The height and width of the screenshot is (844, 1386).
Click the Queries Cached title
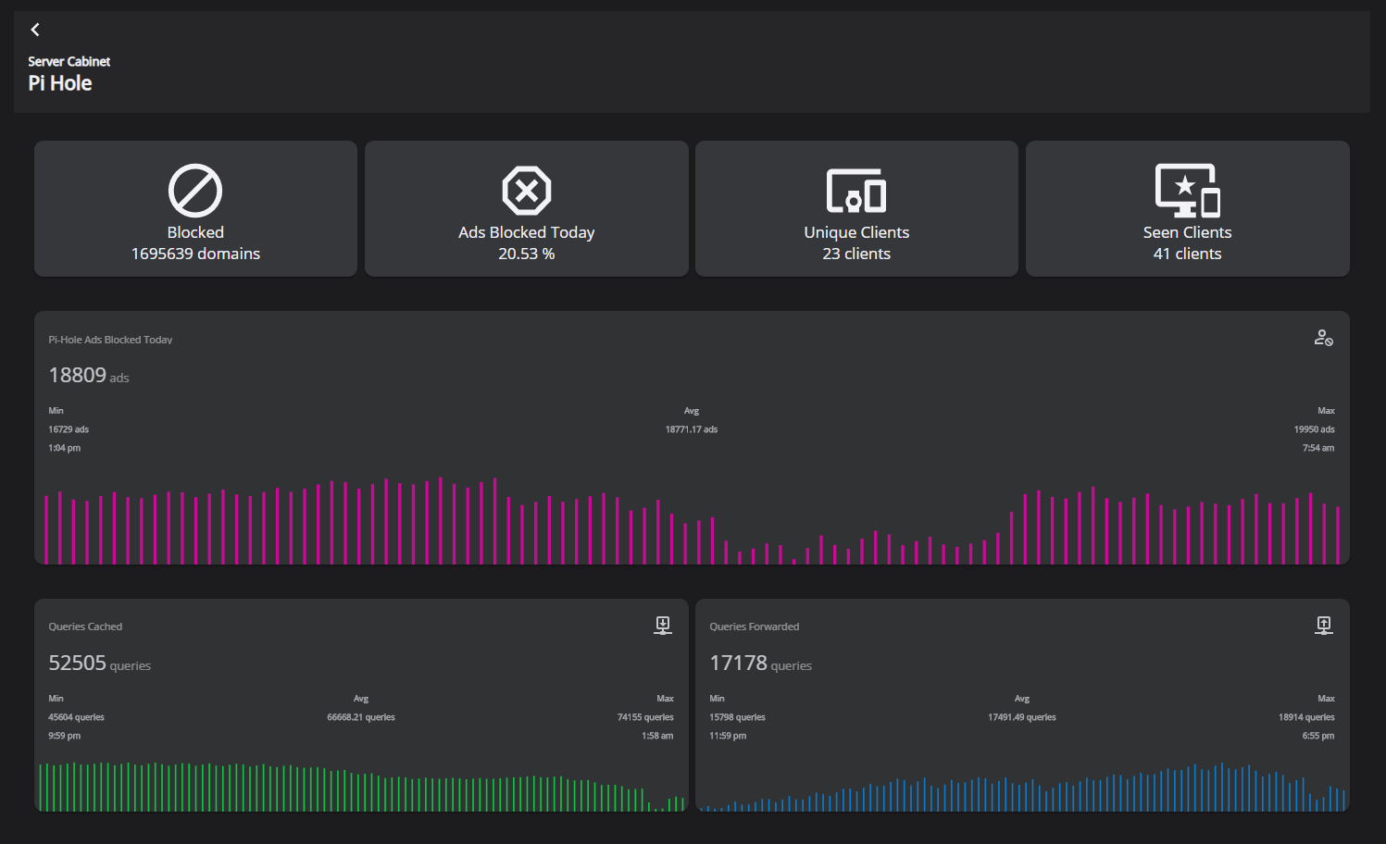click(x=85, y=627)
